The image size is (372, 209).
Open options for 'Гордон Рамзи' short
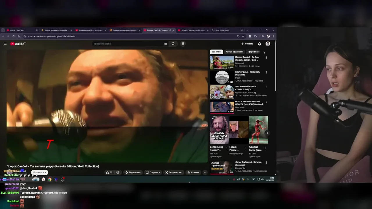(246, 148)
